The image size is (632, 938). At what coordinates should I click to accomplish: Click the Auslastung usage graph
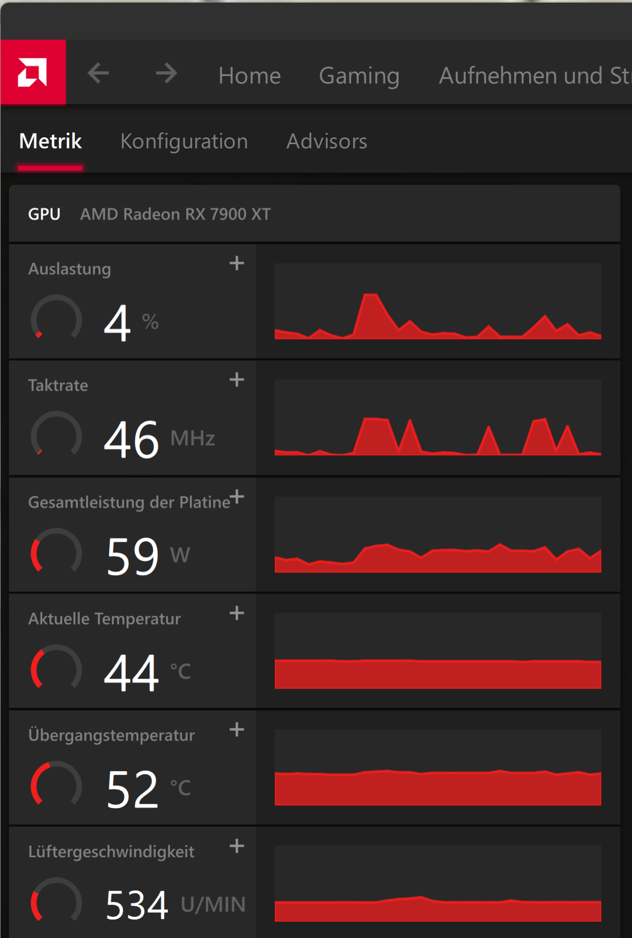[438, 301]
